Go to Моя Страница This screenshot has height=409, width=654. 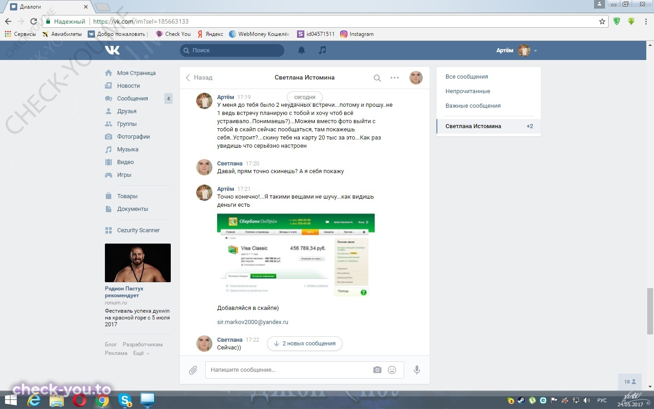(x=136, y=73)
